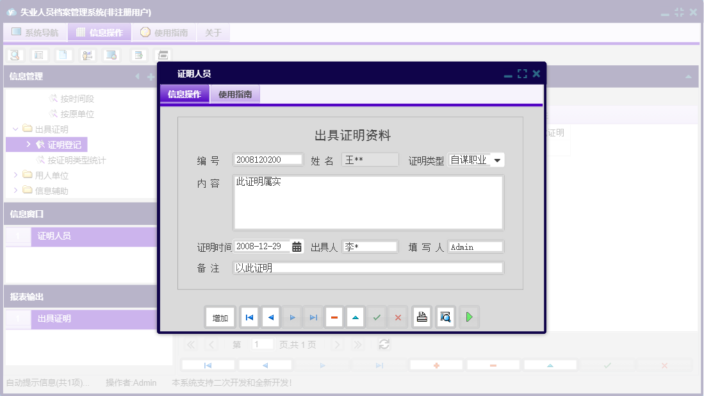Open the 证明类型 dropdown showing 自谋职业
704x396 pixels.
pyautogui.click(x=499, y=160)
